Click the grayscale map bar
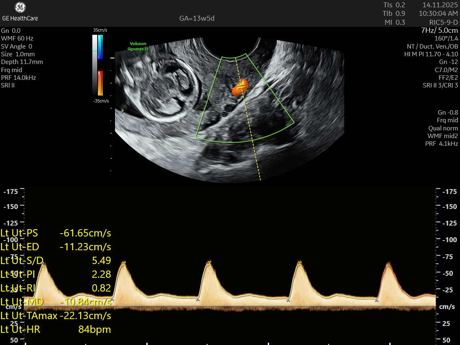Screen dimensions: 460x345 [95, 65]
